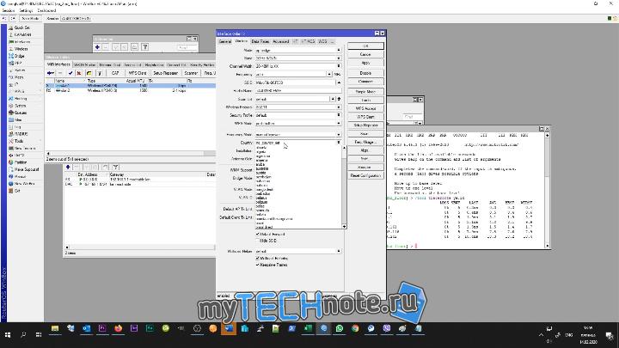The width and height of the screenshot is (619, 348).
Task: Click the SSID input field
Action: [x=295, y=82]
